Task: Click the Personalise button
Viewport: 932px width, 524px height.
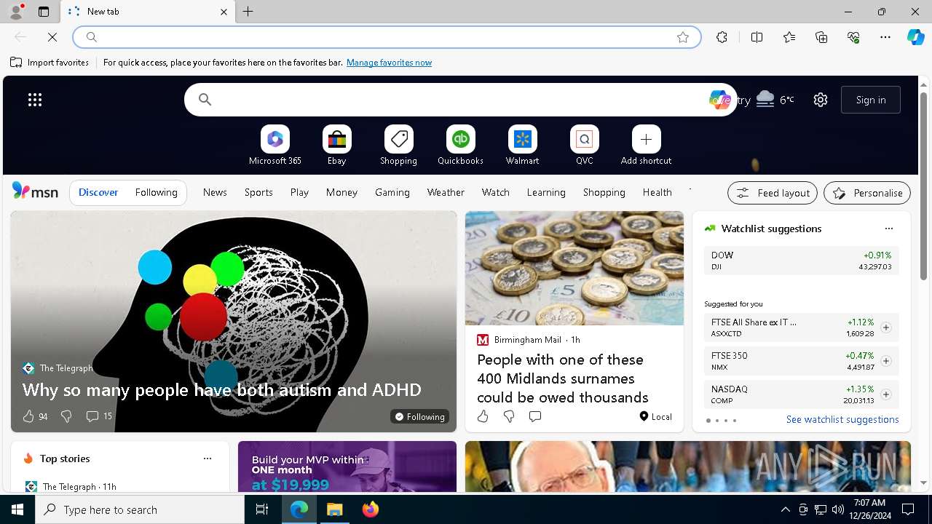Action: 867,193
